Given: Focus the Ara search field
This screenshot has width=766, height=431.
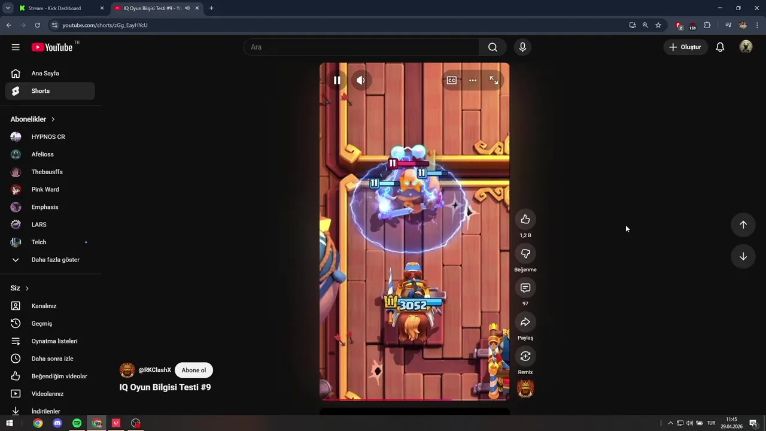Looking at the screenshot, I should (361, 47).
